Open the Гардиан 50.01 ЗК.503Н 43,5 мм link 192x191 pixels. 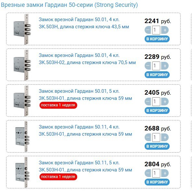(x=84, y=23)
